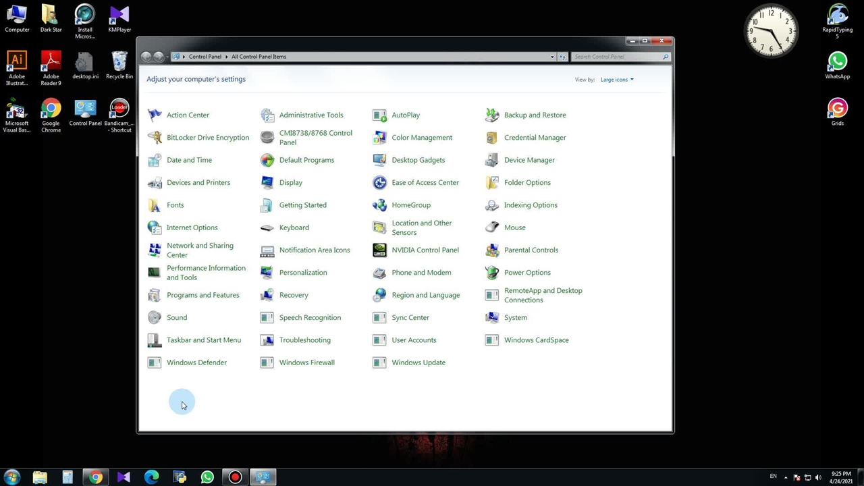Open the NVIDIA Control Panel icon

point(380,250)
